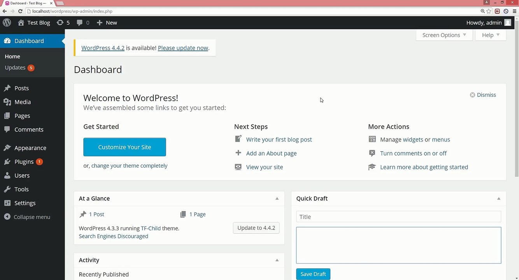Go back using the browser back arrow
Screen dimensions: 519x280
pyautogui.click(x=5, y=11)
